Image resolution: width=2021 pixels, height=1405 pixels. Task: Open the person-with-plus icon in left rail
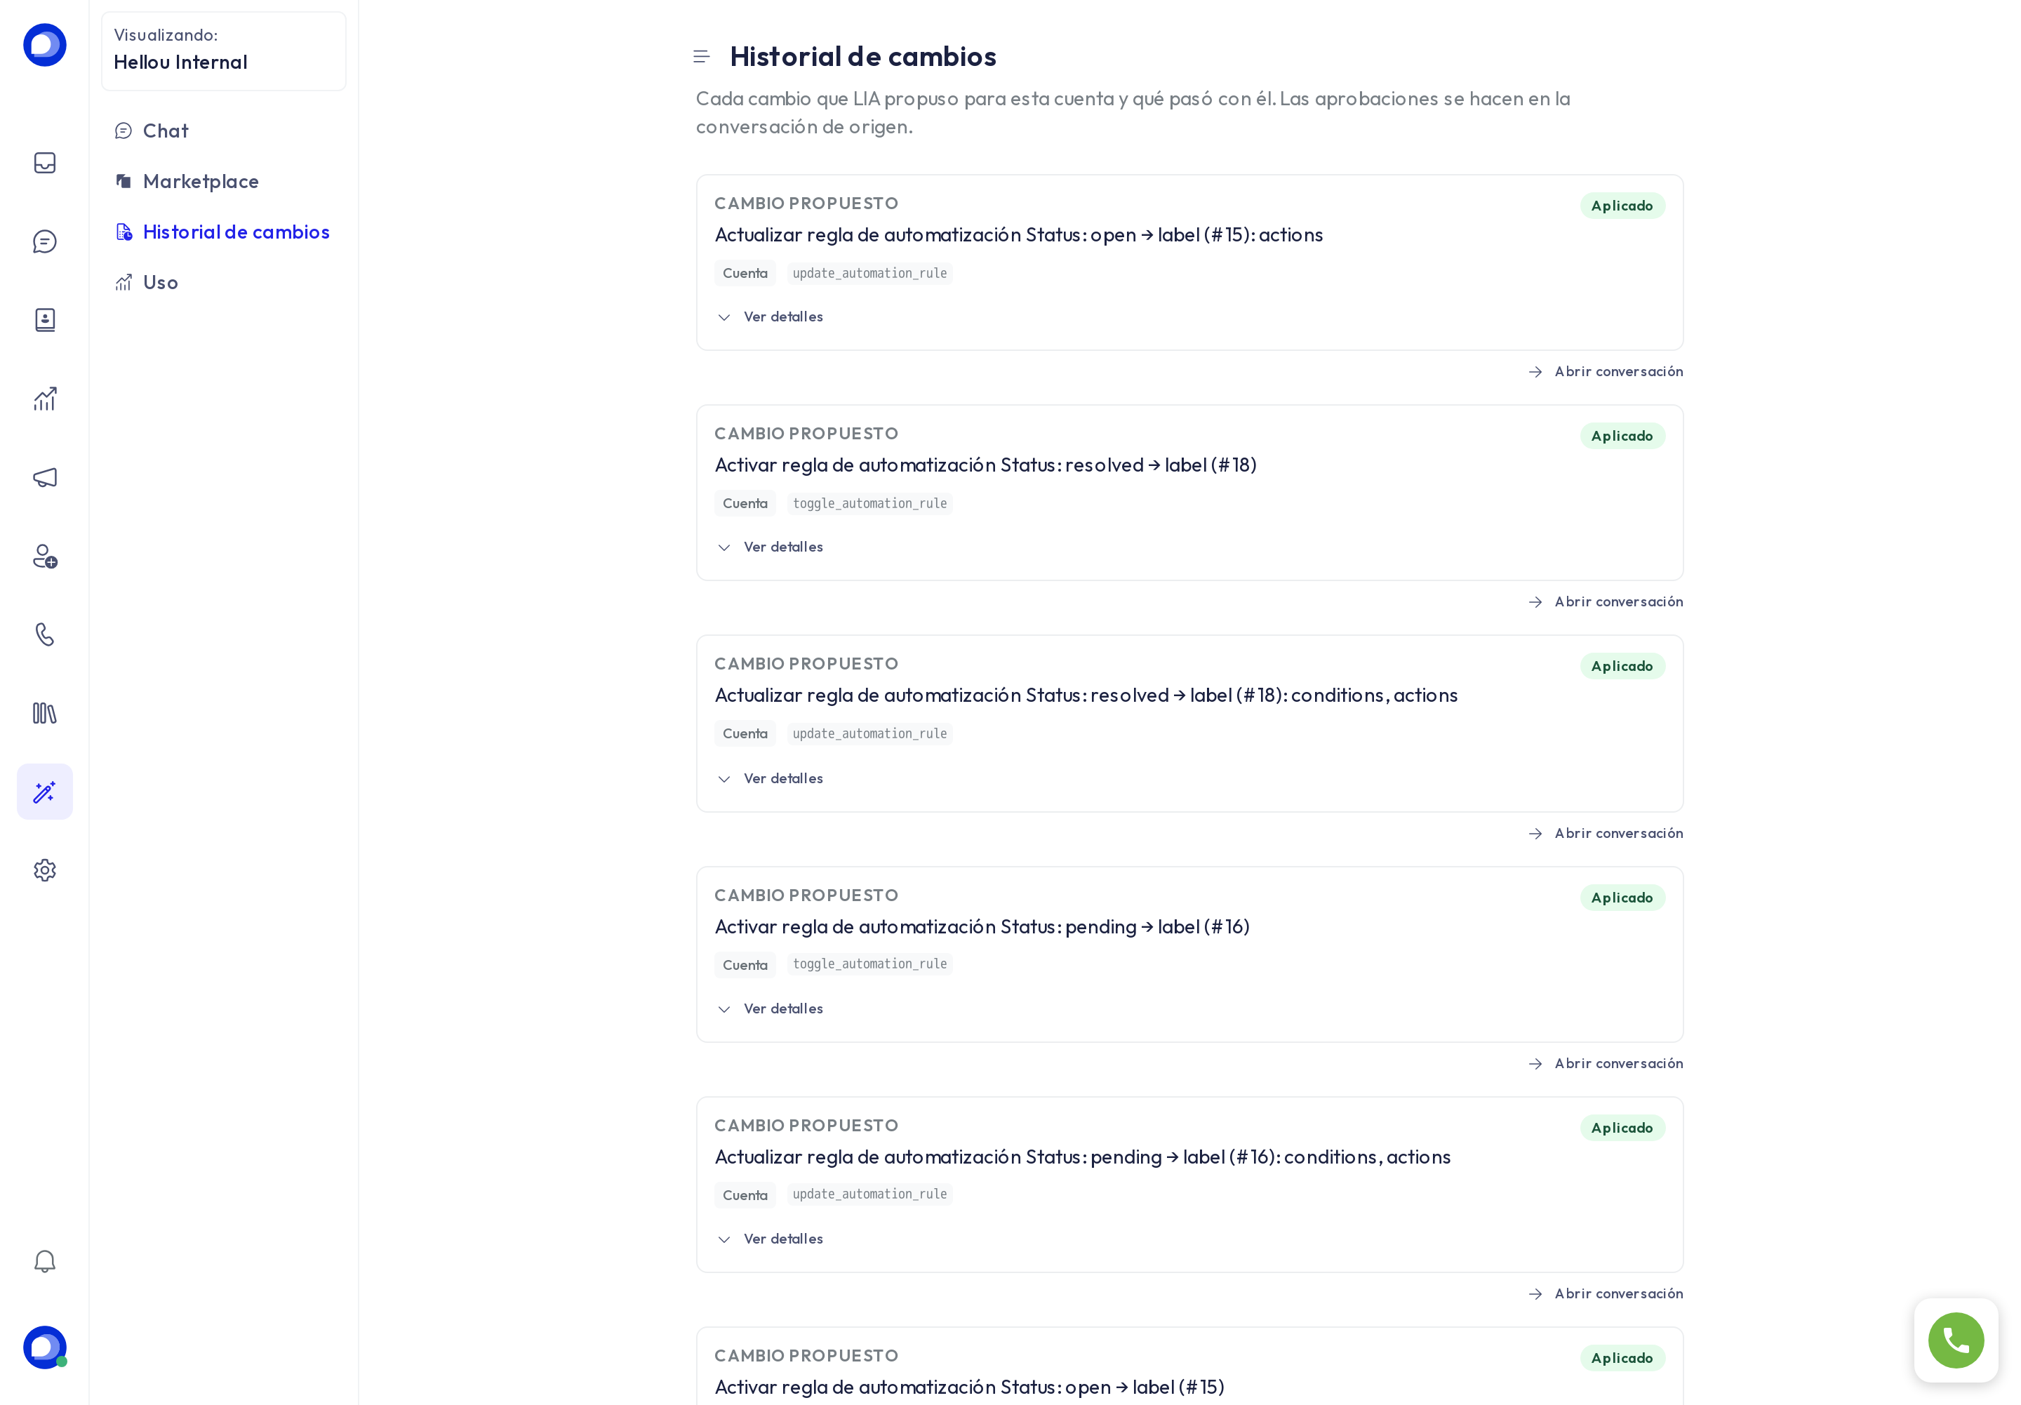45,556
